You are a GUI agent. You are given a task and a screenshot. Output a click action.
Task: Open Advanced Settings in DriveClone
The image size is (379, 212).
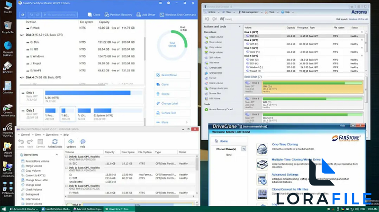(285, 174)
